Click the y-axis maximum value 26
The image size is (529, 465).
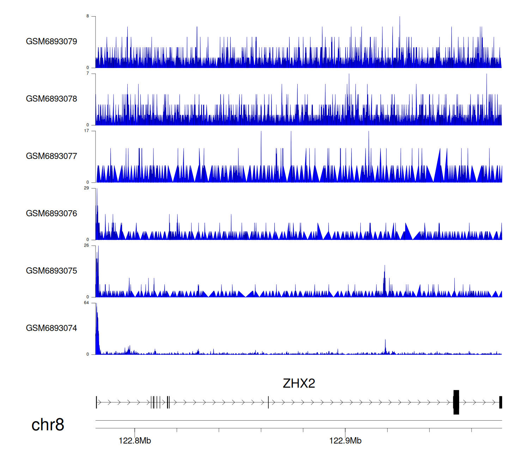click(86, 246)
